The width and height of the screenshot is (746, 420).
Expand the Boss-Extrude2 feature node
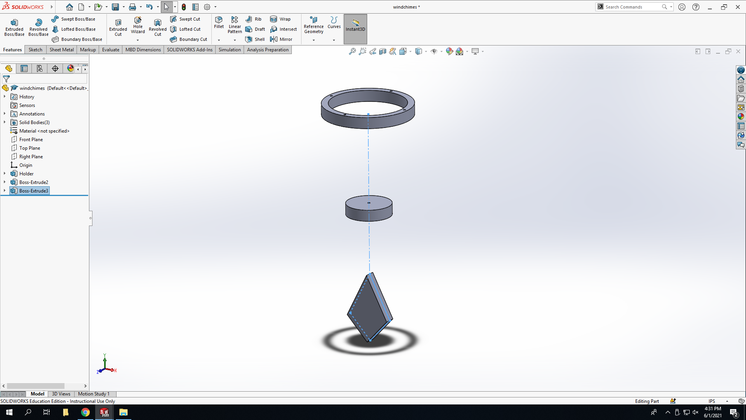(x=5, y=182)
